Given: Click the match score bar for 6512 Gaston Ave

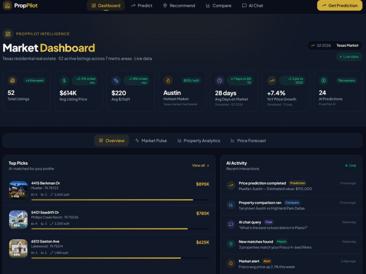Looking at the screenshot, I should point(120,258).
